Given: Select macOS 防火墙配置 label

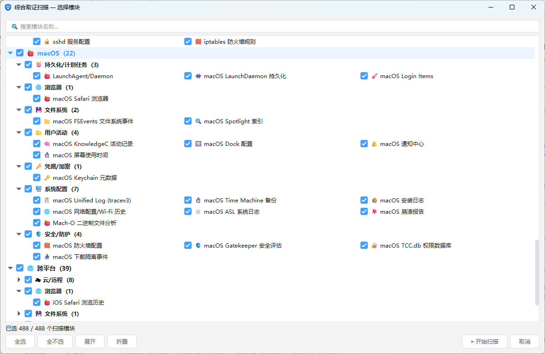Looking at the screenshot, I should [x=78, y=246].
